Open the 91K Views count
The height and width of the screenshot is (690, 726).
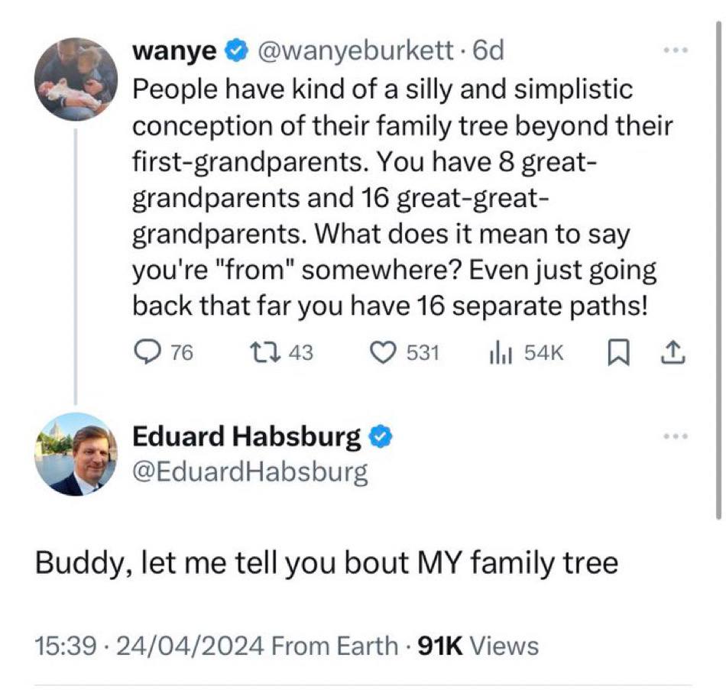click(476, 646)
